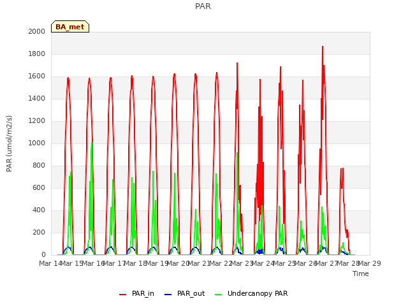
Task: Click the 2000 y-axis label
Action: pos(37,31)
